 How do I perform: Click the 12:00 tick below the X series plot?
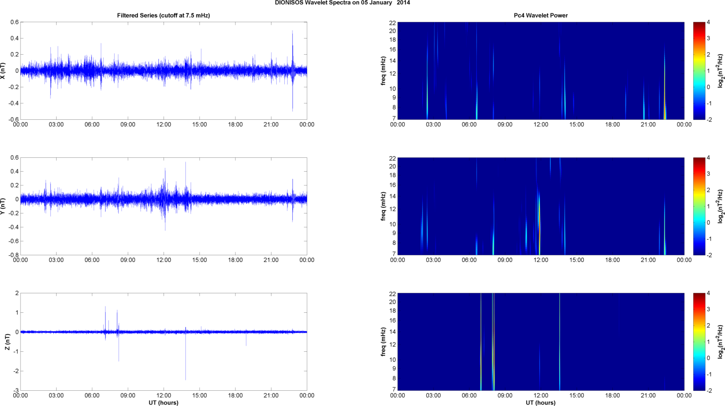click(x=164, y=125)
